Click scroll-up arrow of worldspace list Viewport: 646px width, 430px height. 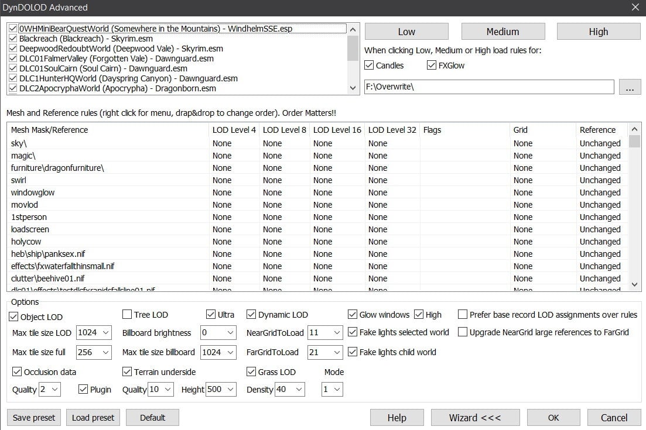[353, 30]
